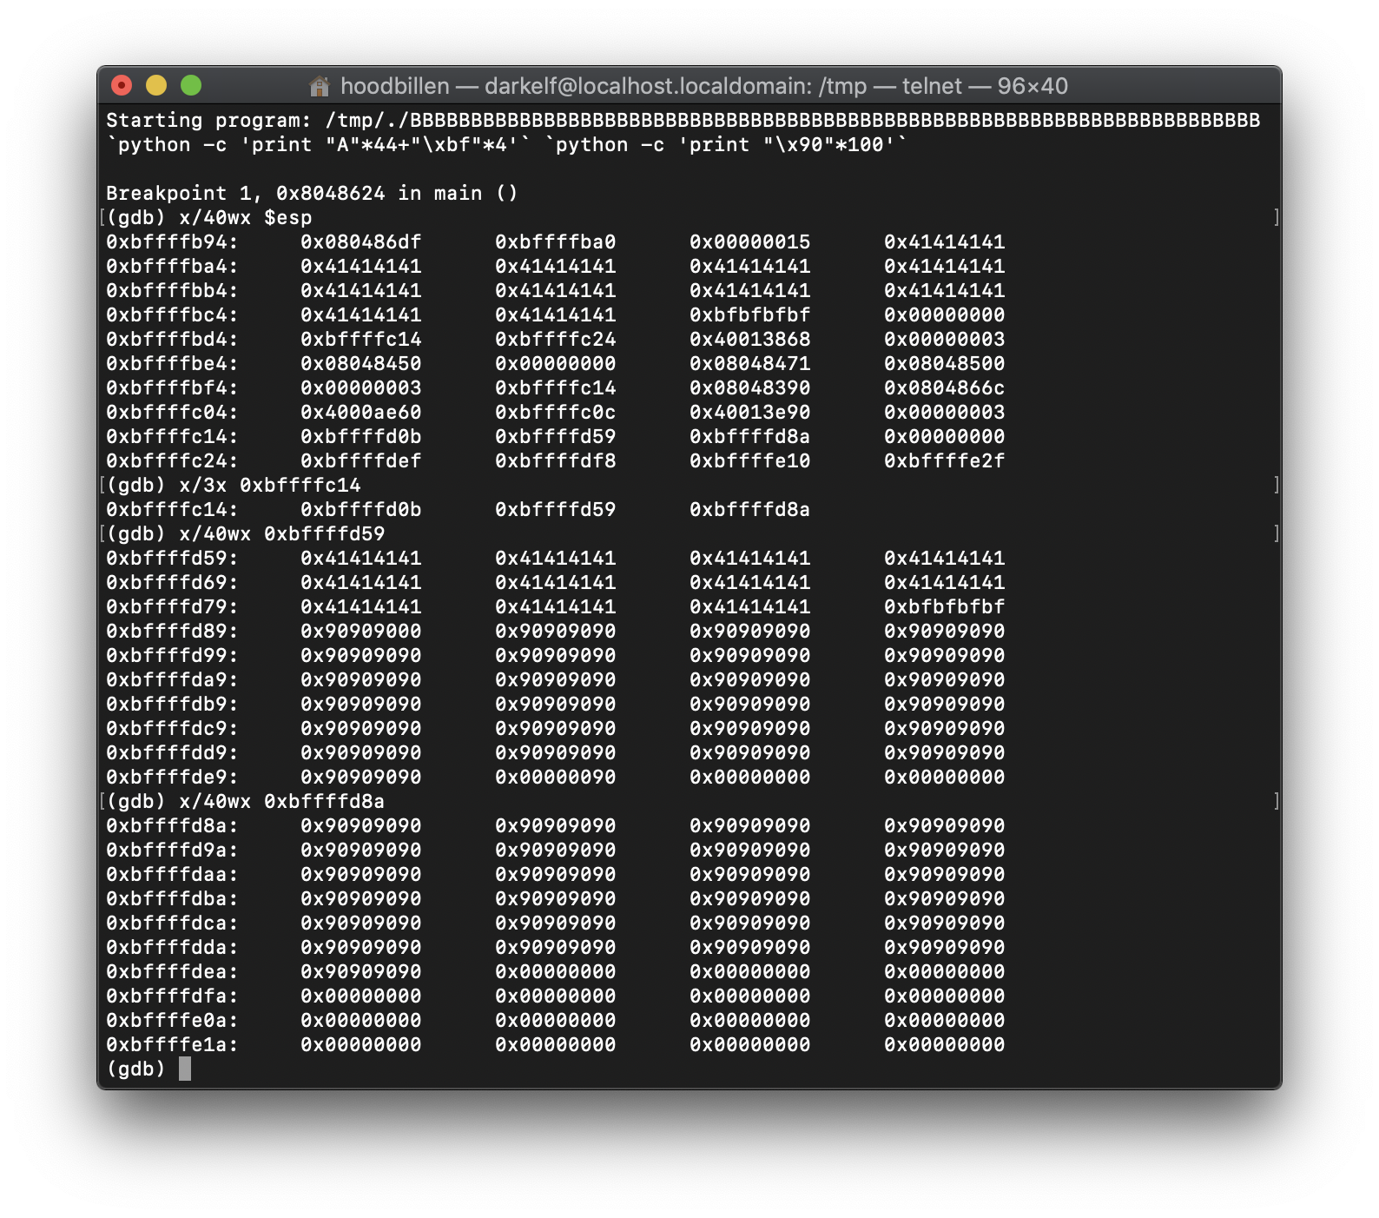The width and height of the screenshot is (1379, 1218).
Task: Minimize the terminal with the yellow button
Action: [156, 85]
